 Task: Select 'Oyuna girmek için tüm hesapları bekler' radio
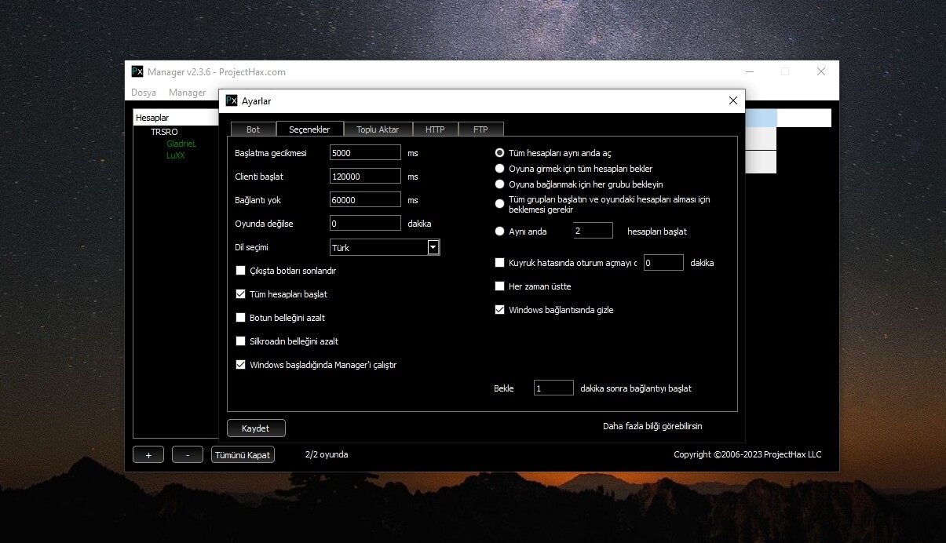coord(499,169)
